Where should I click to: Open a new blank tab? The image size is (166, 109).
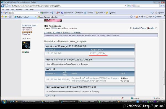click(62, 17)
